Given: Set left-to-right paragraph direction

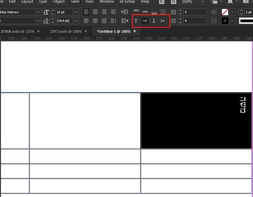Looking at the screenshot, I should click(x=124, y=12).
